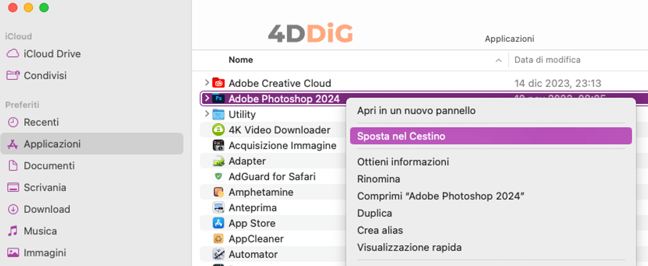
Task: Select the 4K Video Downloader name
Action: [x=279, y=130]
